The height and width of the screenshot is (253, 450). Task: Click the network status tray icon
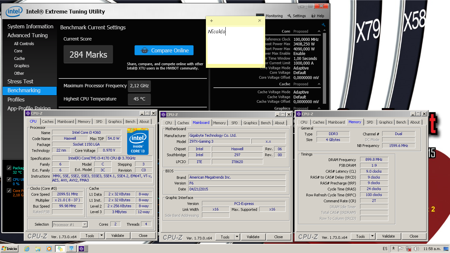[408, 249]
